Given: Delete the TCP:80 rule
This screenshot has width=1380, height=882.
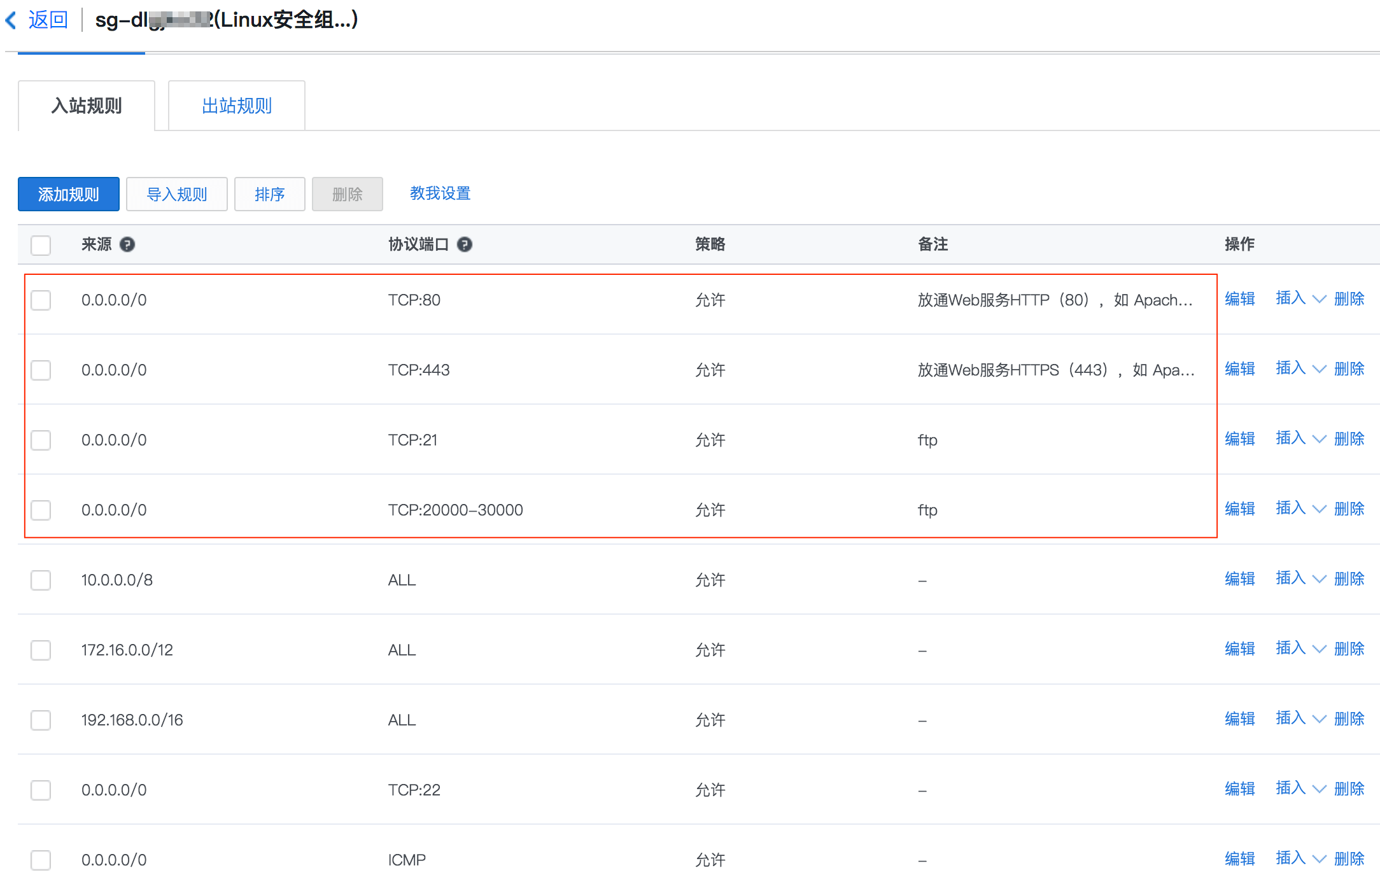Looking at the screenshot, I should (x=1349, y=298).
